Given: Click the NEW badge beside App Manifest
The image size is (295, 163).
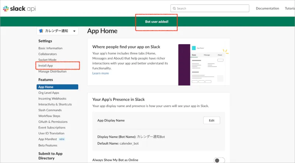Looking at the screenshot, I should [x=62, y=139].
